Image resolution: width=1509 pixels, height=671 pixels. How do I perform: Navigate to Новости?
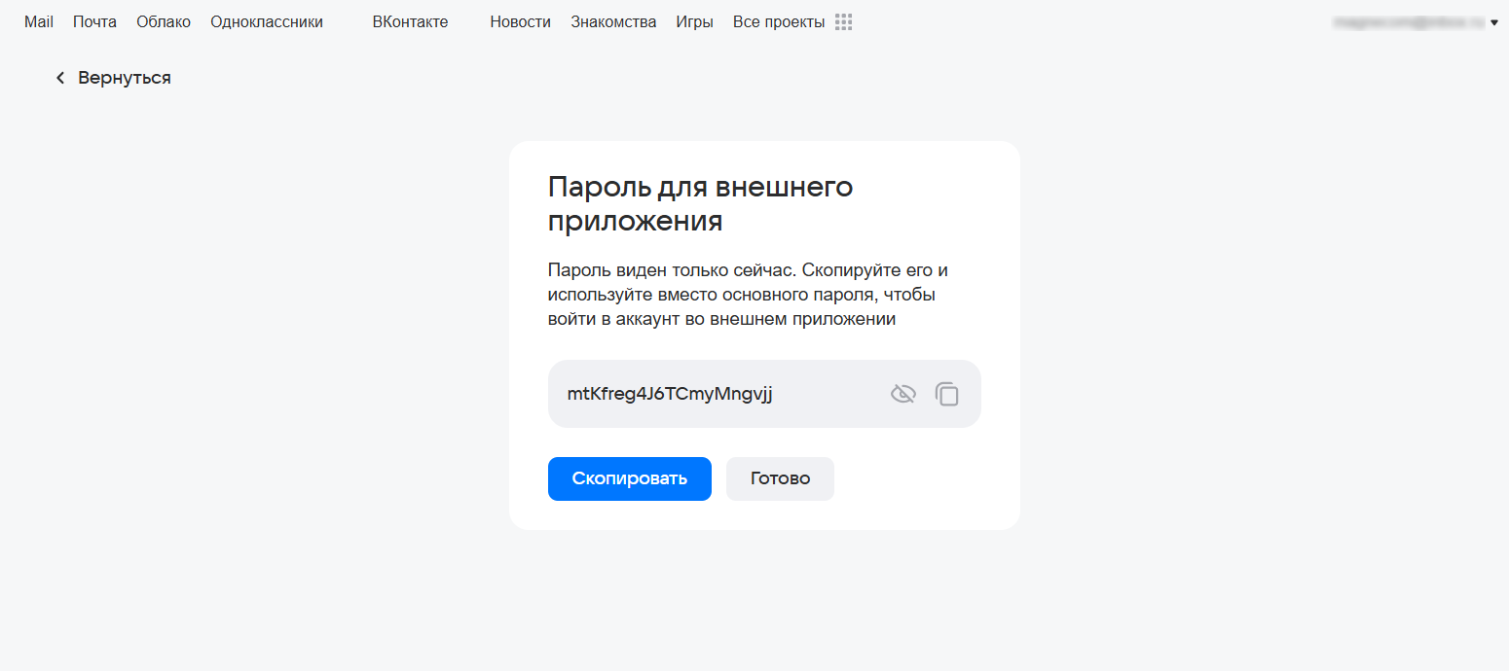click(520, 22)
